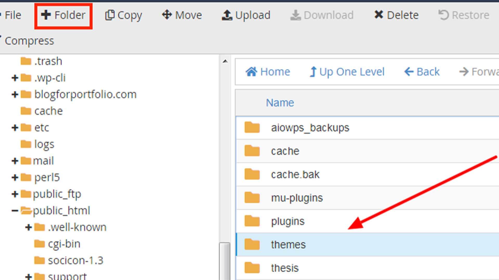Screen dimensions: 499x280
Task: Click the Move toolbar button
Action: pos(182,15)
